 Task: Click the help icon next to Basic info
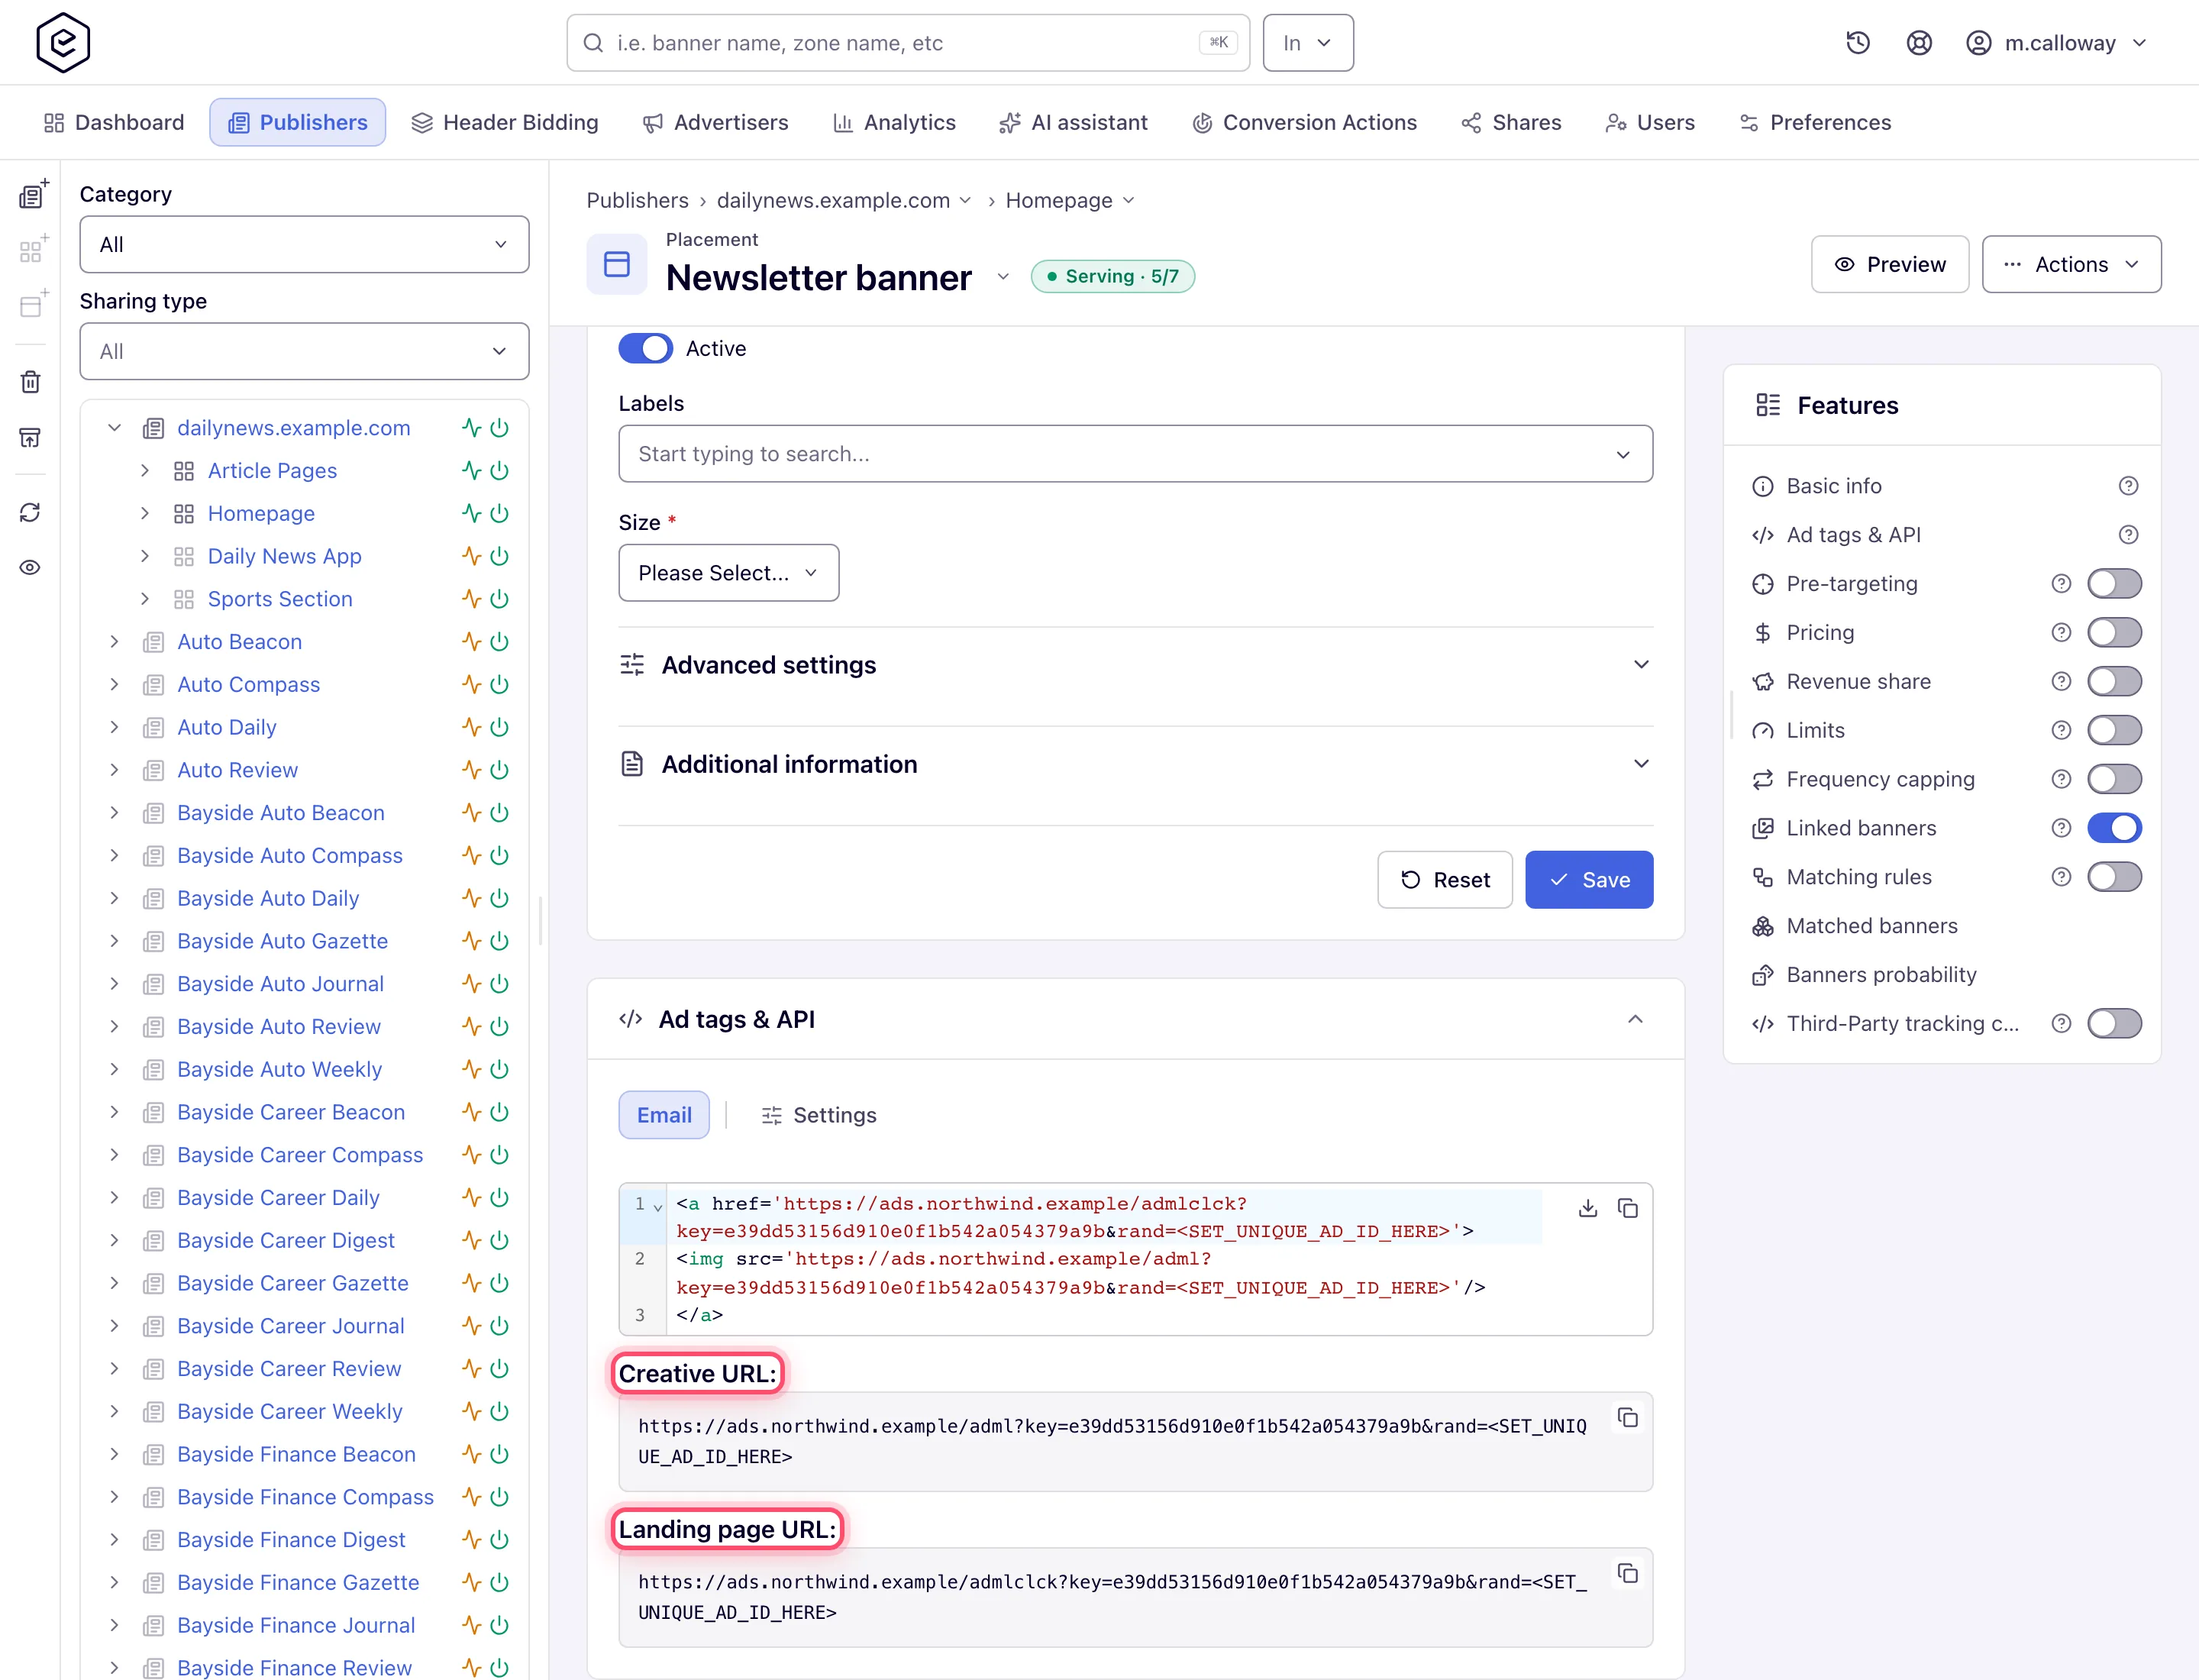point(2128,485)
